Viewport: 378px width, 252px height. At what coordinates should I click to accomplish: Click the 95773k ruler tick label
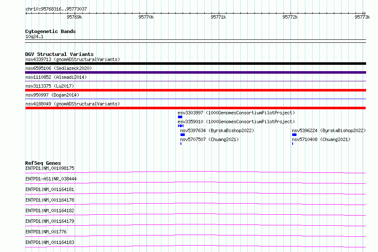(x=362, y=17)
